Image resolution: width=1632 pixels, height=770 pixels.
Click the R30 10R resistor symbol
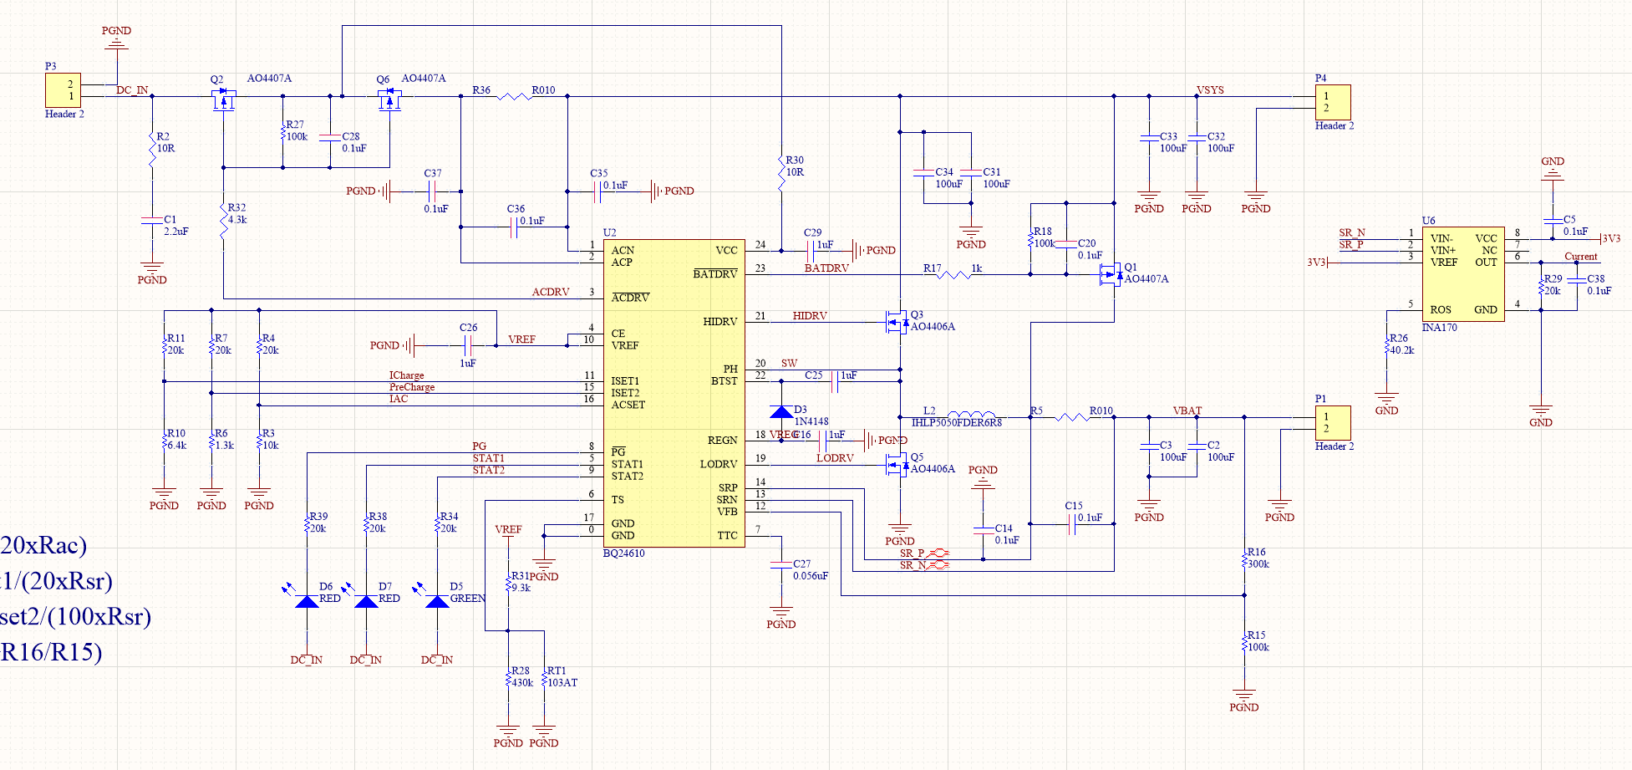(x=781, y=173)
